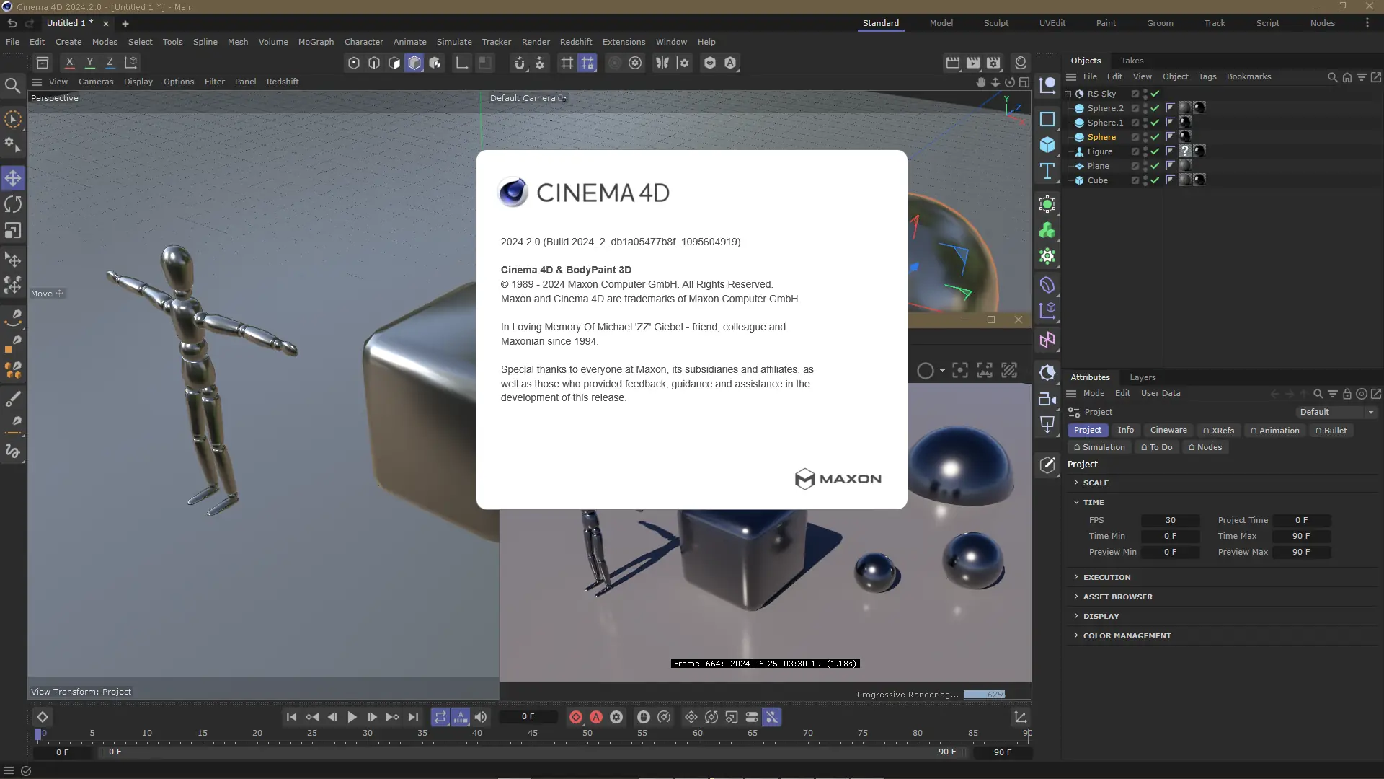The width and height of the screenshot is (1384, 779).
Task: Click the FPS value field
Action: pos(1170,520)
